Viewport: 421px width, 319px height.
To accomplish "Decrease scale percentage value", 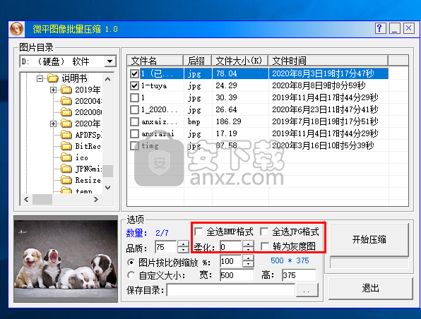I will pos(248,264).
